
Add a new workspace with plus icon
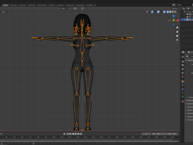95,5
